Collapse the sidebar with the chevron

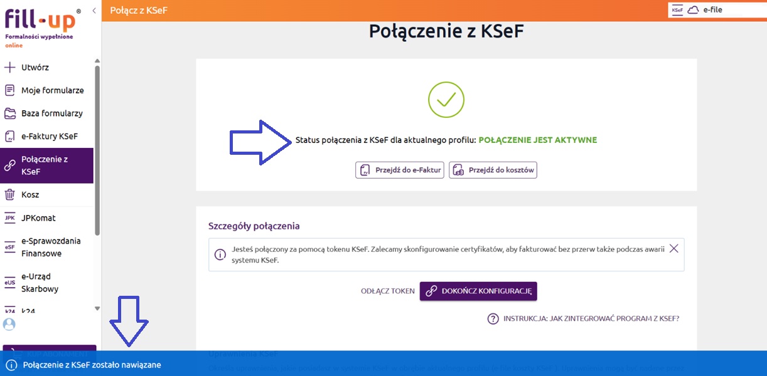(94, 11)
